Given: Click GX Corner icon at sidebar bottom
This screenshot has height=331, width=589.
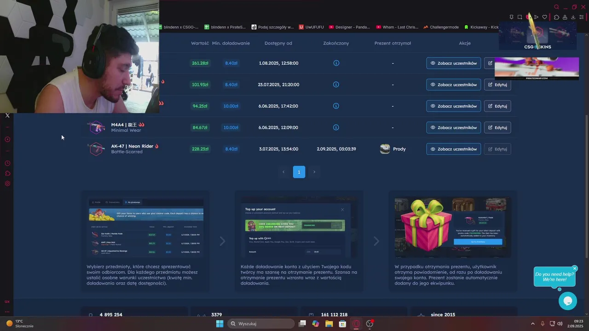Looking at the screenshot, I should 7,302.
